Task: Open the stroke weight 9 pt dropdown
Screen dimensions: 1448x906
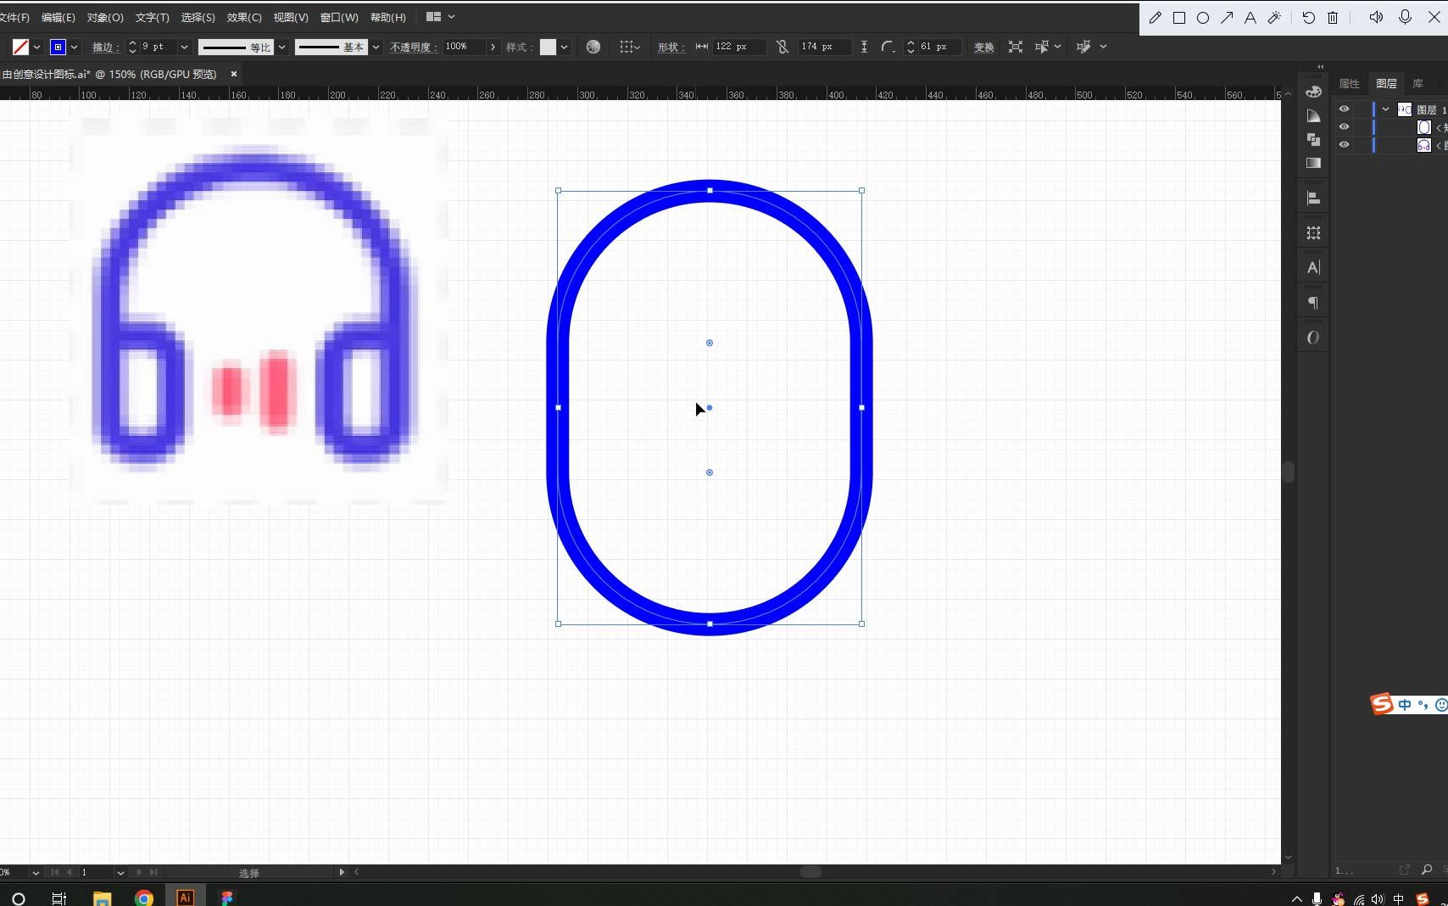Action: 184,48
